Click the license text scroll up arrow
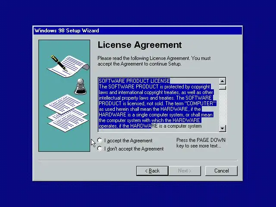This screenshot has width=276, height=207. [223, 81]
